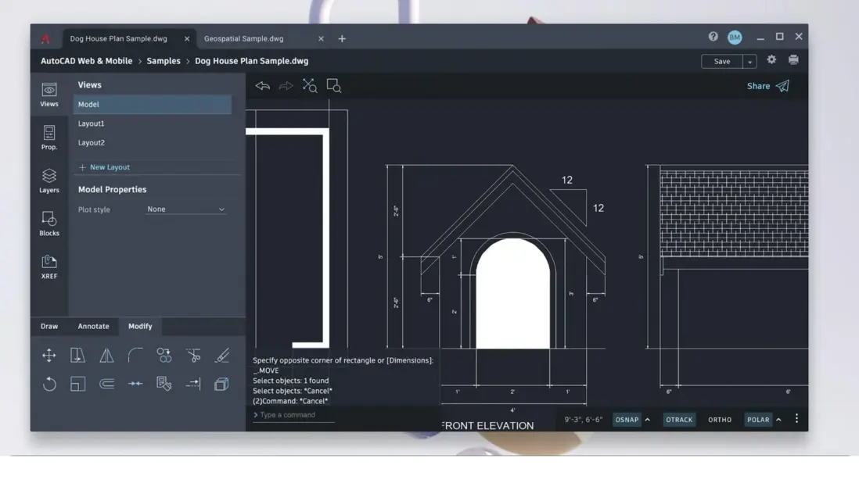Switch to Geospatial Sample.dwg tab
The width and height of the screenshot is (859, 483).
(244, 38)
